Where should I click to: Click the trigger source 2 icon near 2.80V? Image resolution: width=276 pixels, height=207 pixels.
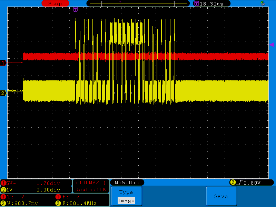pos(233,183)
